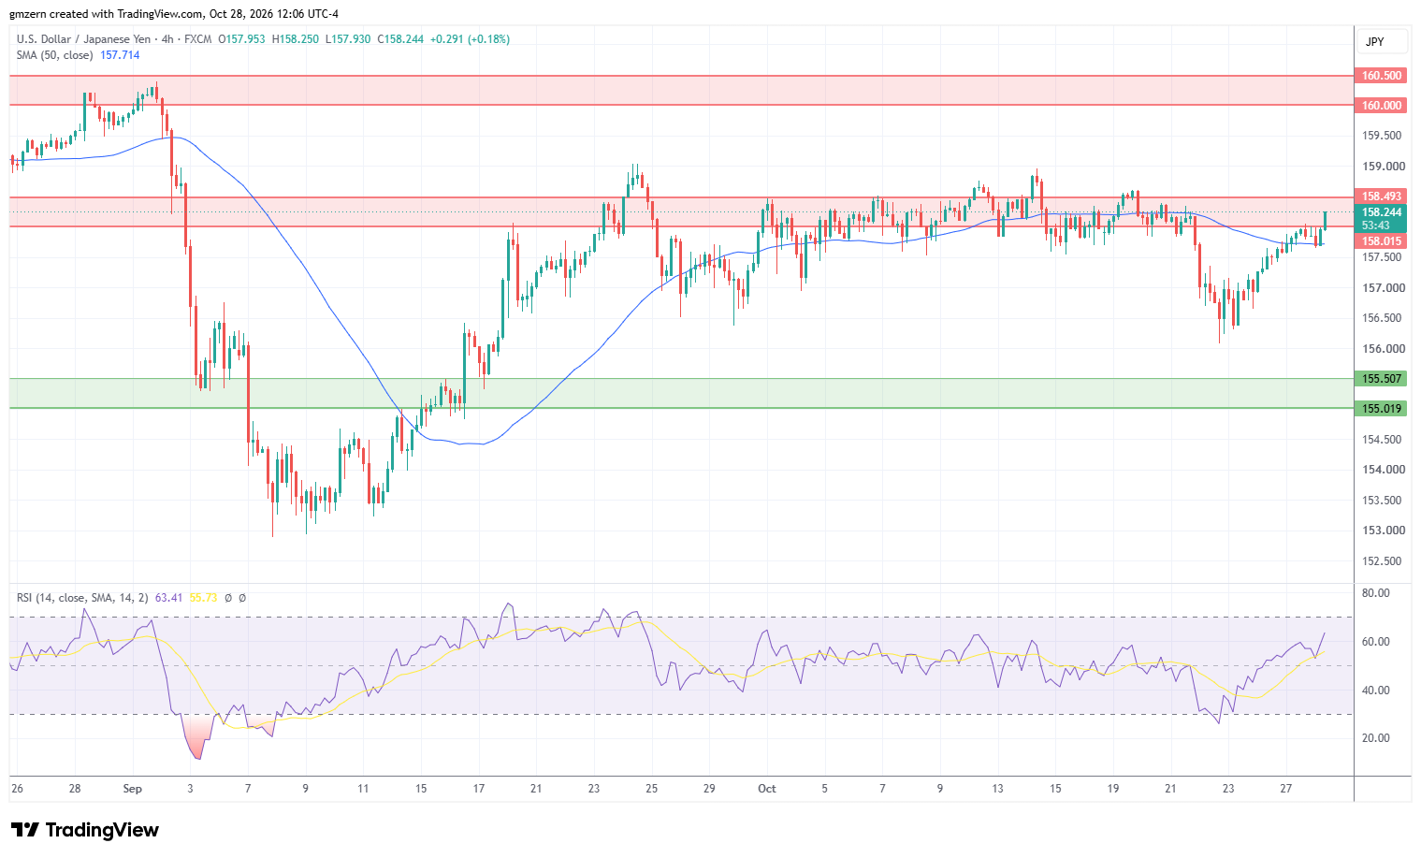Select the U.S. Dollar / Japanese Yen symbol title
This screenshot has width=1421, height=858.
pyautogui.click(x=83, y=39)
